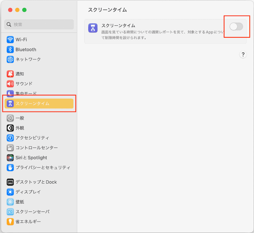Click the description text about 週間レポート
The image size is (254, 233).
click(163, 35)
